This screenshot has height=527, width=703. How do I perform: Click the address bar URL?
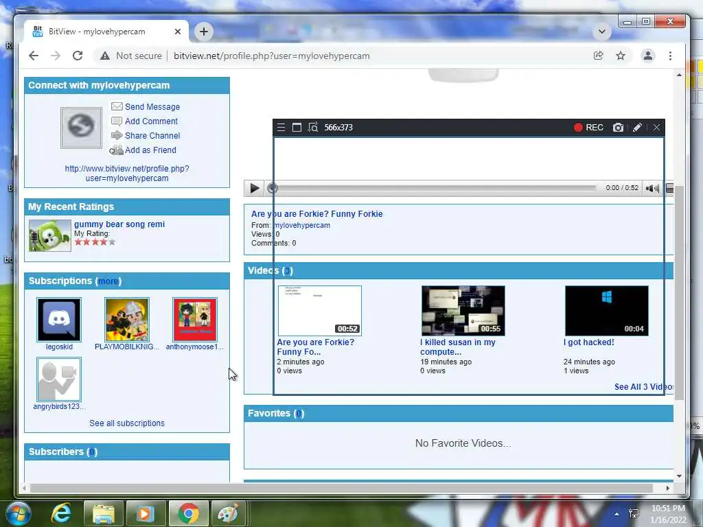pos(272,56)
